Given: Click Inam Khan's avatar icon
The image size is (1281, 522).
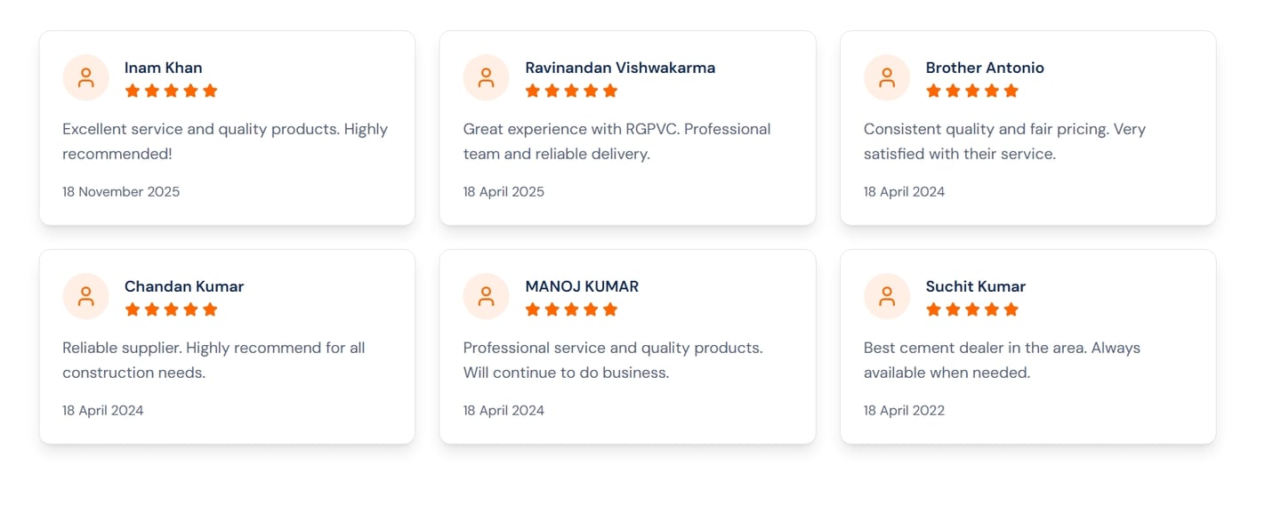Looking at the screenshot, I should [85, 77].
